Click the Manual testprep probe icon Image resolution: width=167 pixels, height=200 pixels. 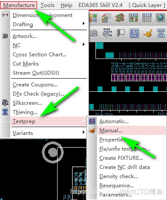pos(92,131)
